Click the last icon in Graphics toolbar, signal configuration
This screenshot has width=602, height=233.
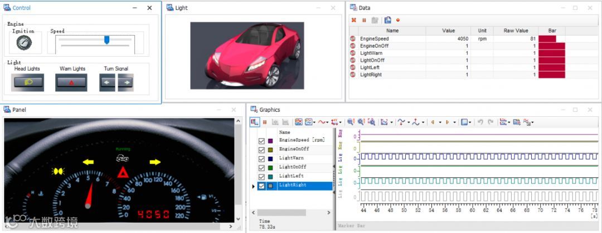pos(527,122)
